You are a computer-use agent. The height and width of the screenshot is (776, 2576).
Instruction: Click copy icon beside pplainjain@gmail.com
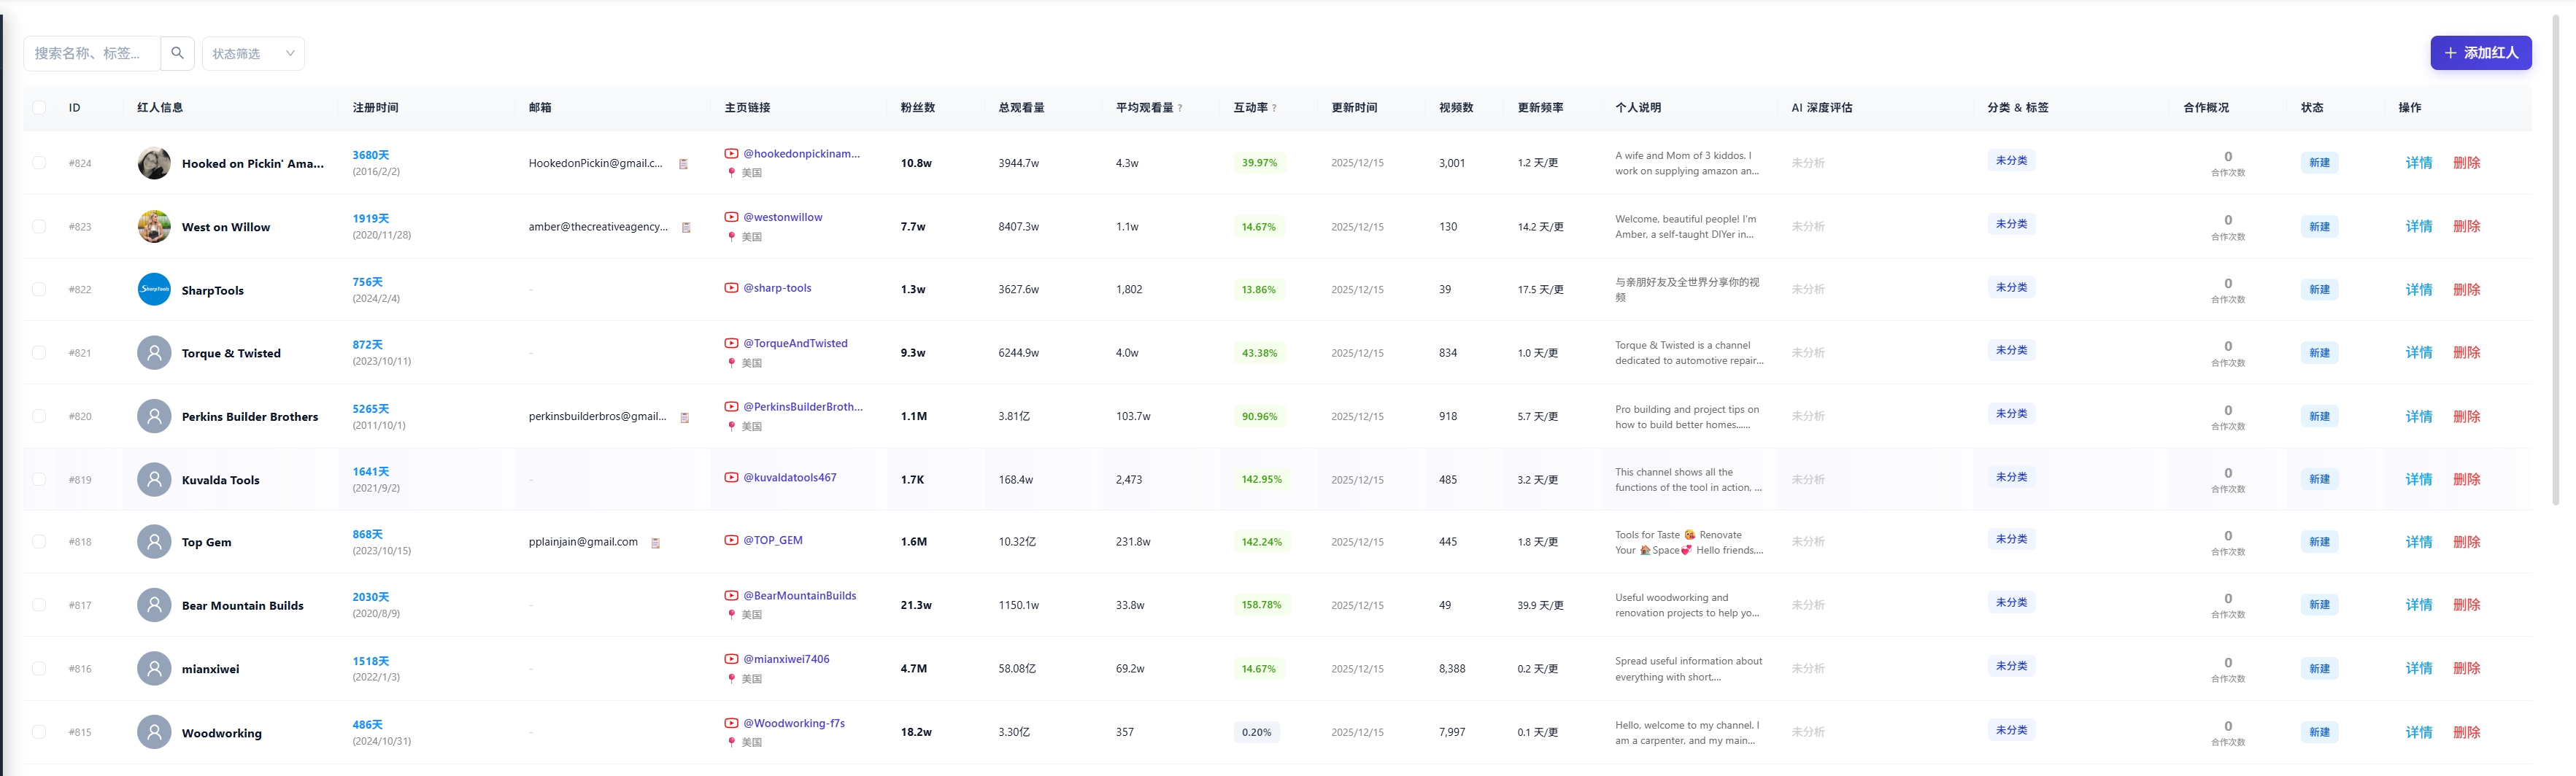point(655,543)
